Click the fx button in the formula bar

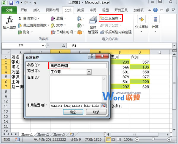pos(63,46)
